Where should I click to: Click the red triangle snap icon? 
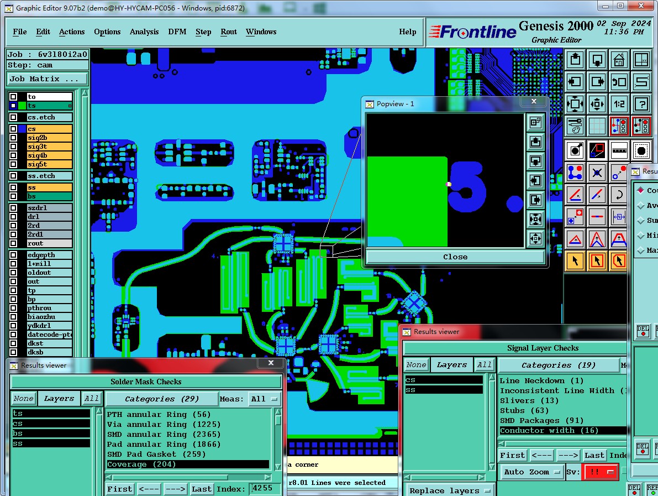point(575,239)
